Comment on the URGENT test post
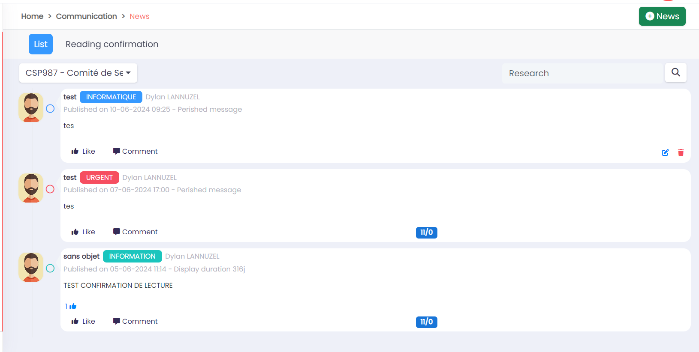 pos(135,232)
